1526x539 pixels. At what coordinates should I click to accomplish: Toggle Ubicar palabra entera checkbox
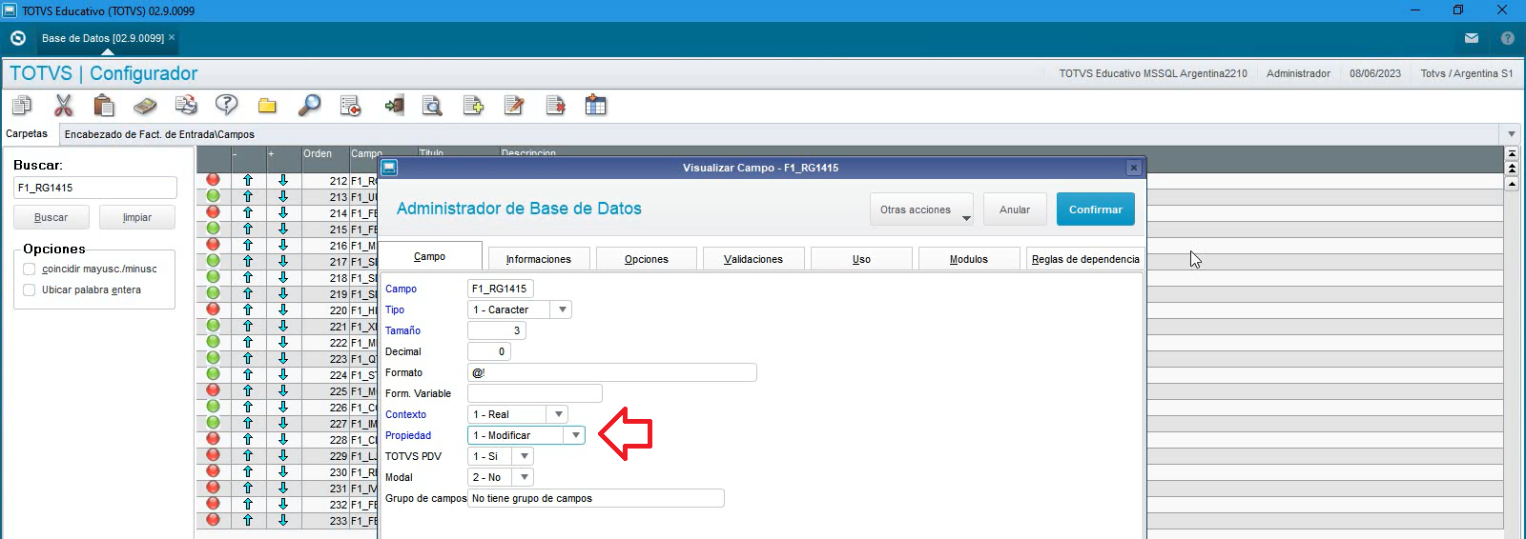coord(29,290)
